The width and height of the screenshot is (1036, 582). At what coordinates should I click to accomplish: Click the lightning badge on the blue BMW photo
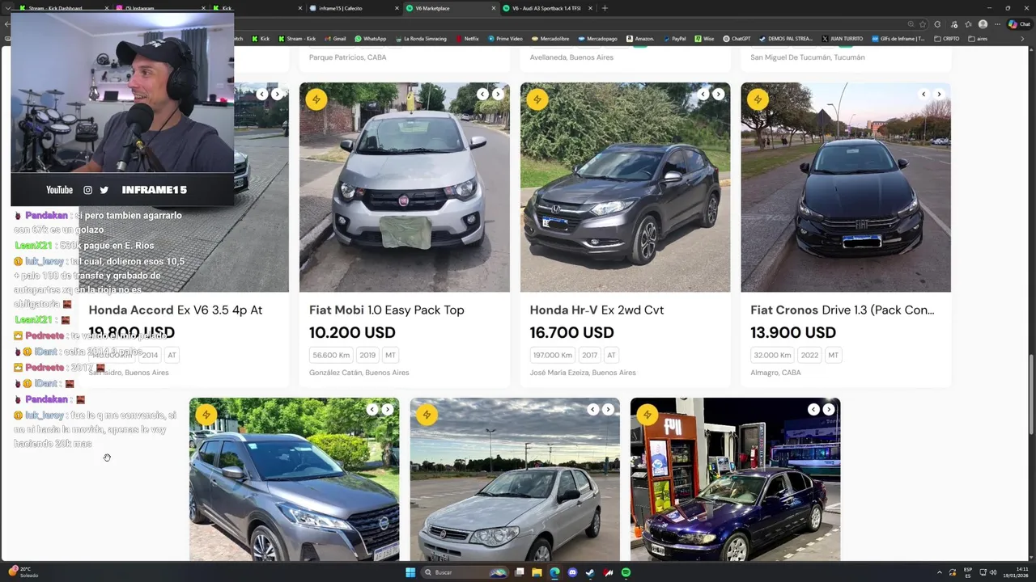647,415
